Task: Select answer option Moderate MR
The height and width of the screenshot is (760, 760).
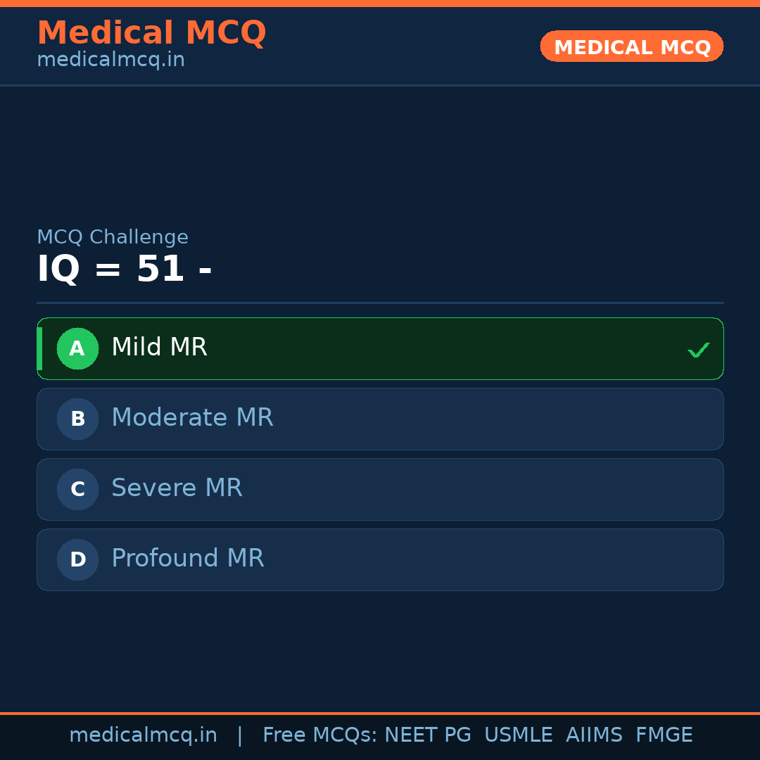Action: click(x=380, y=419)
